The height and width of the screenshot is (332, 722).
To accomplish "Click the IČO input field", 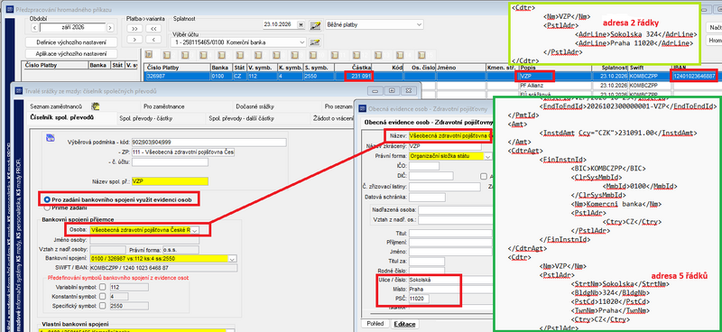I will point(423,166).
